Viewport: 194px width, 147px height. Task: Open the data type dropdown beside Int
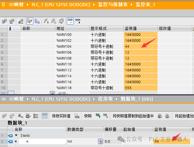[100, 141]
